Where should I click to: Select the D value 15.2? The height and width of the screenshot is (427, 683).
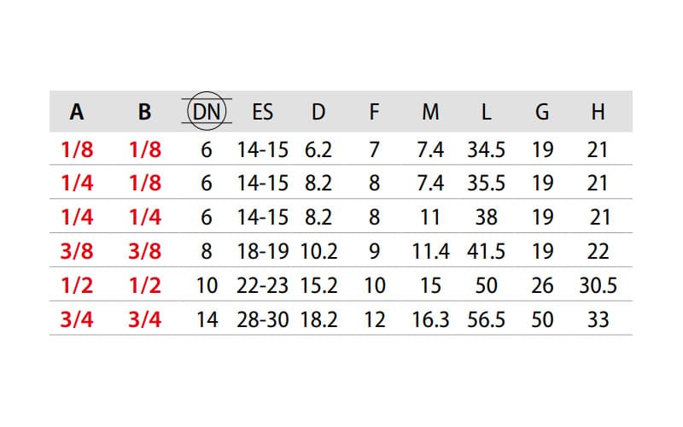click(x=318, y=285)
